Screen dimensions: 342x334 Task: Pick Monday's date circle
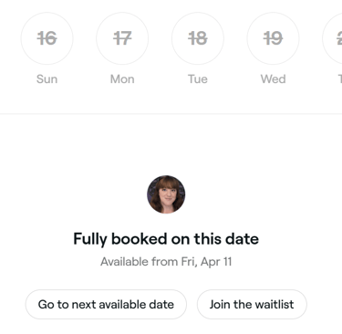pyautogui.click(x=122, y=38)
